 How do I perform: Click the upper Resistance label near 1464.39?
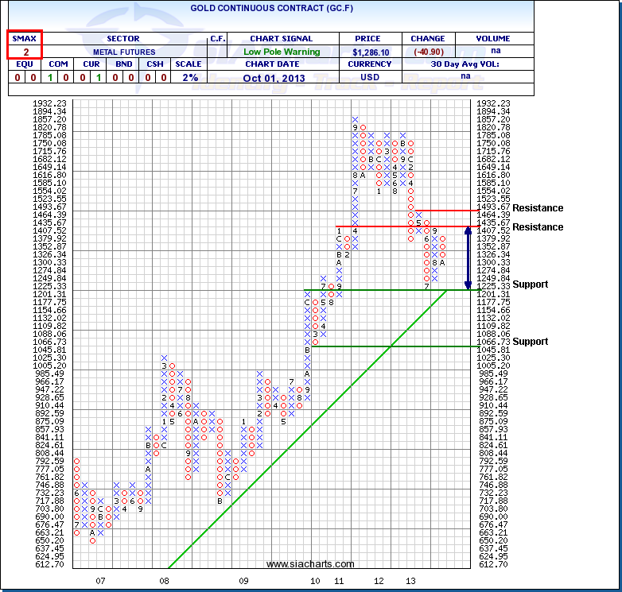click(x=538, y=208)
